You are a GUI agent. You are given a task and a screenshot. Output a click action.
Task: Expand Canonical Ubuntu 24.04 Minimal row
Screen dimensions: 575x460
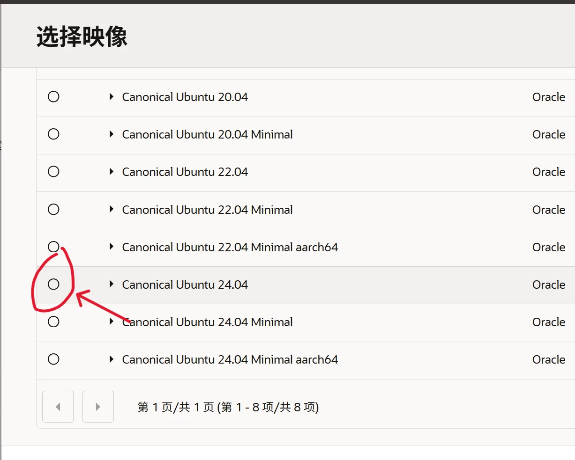pos(112,321)
